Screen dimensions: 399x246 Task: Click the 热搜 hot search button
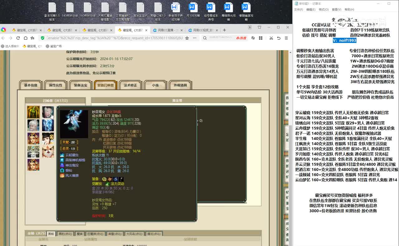pos(241,38)
